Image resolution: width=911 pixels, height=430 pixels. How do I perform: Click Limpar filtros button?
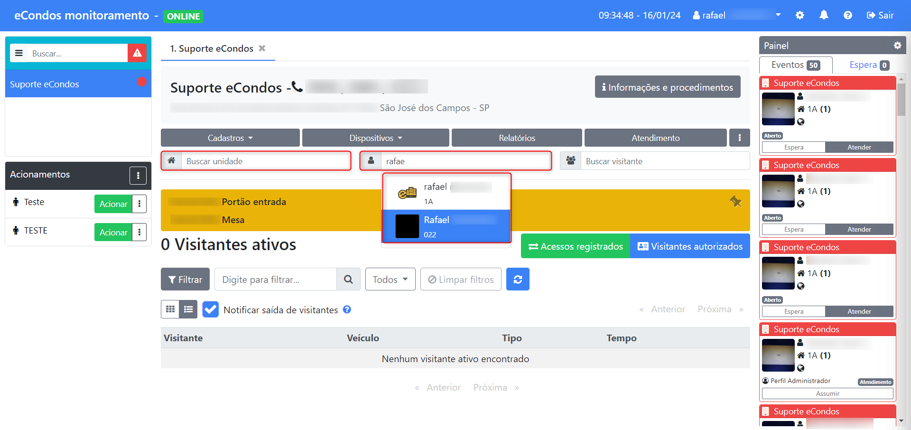click(461, 279)
